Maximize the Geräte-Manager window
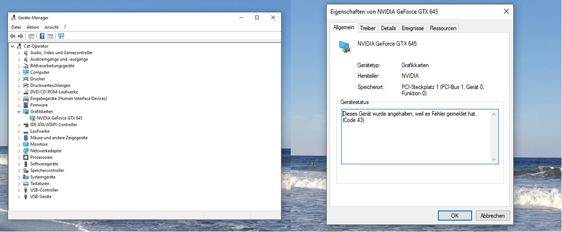Viewport: 562px width, 232px height. [x=257, y=17]
